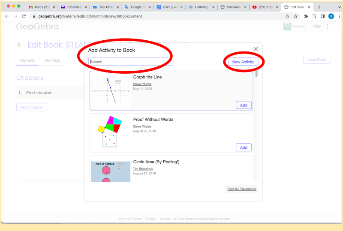
Task: Share this page icon in address bar
Action: [287, 16]
